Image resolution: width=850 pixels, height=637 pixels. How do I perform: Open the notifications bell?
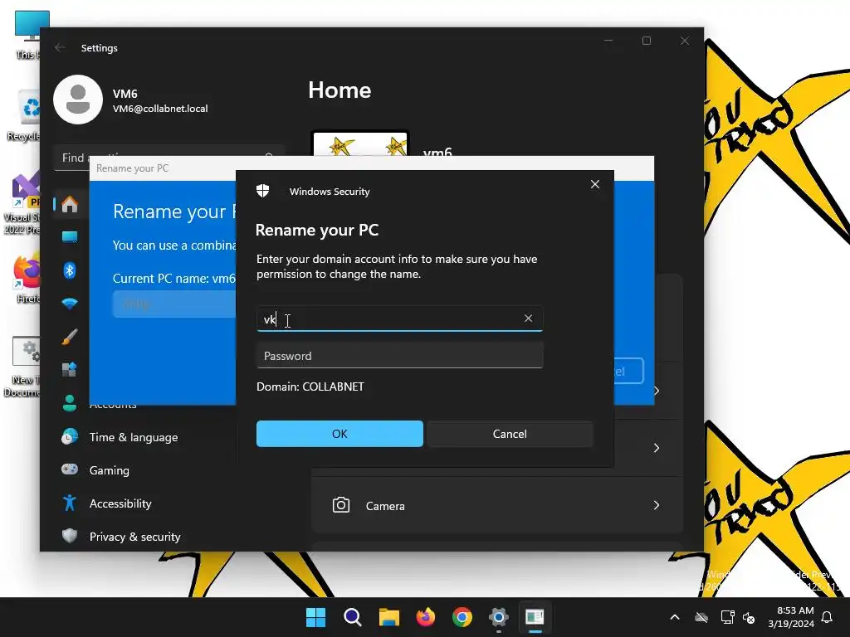pos(828,617)
